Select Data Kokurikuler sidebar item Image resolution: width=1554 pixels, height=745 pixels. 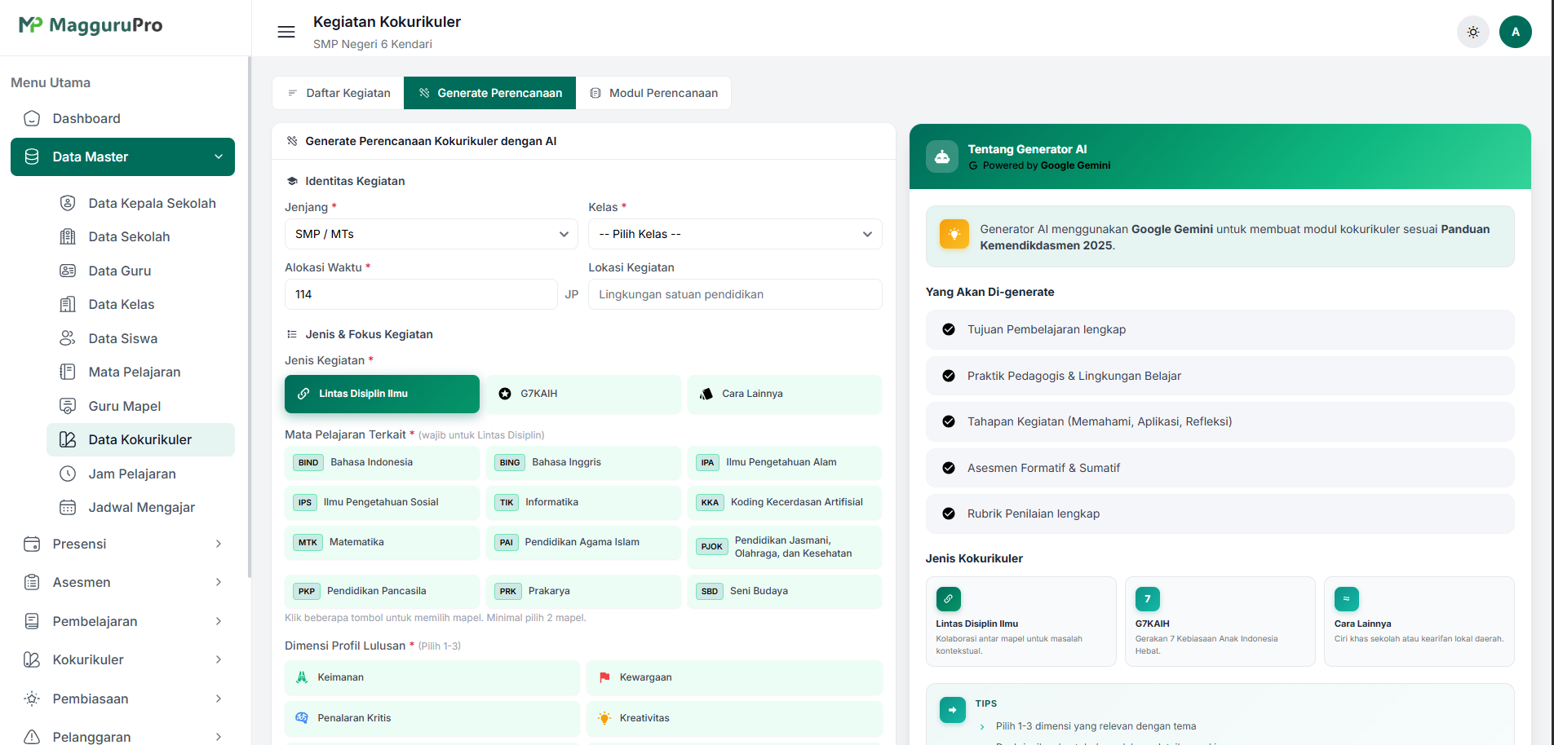140,439
